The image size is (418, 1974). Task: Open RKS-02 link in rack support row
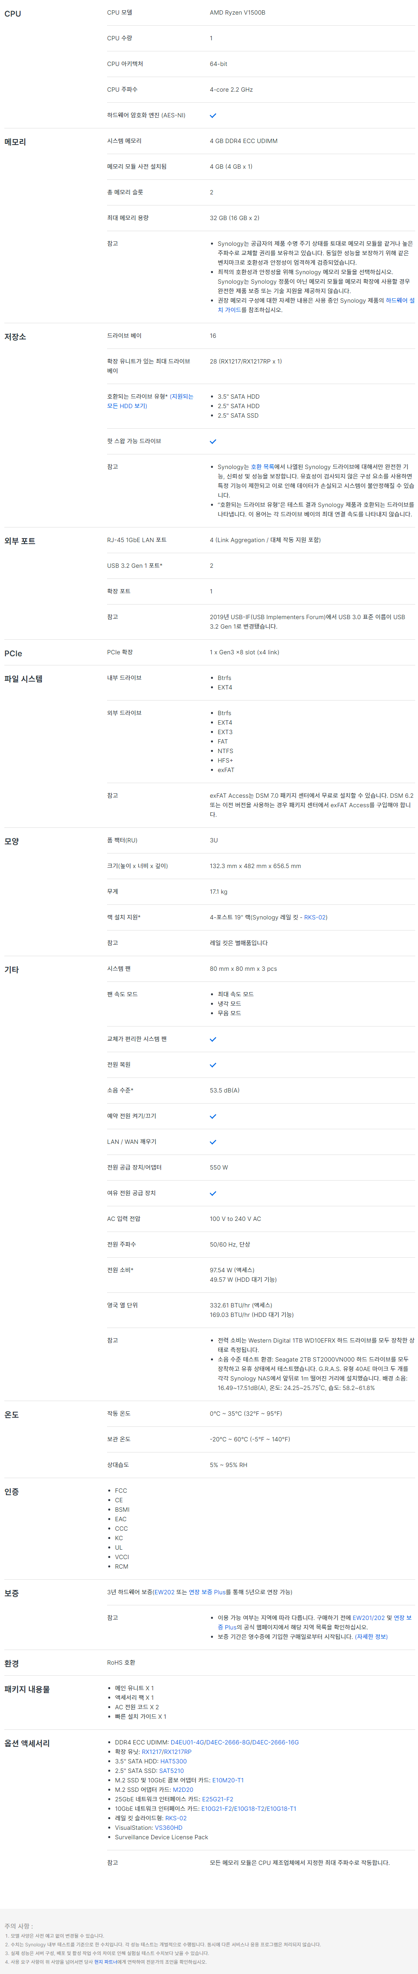tap(315, 917)
